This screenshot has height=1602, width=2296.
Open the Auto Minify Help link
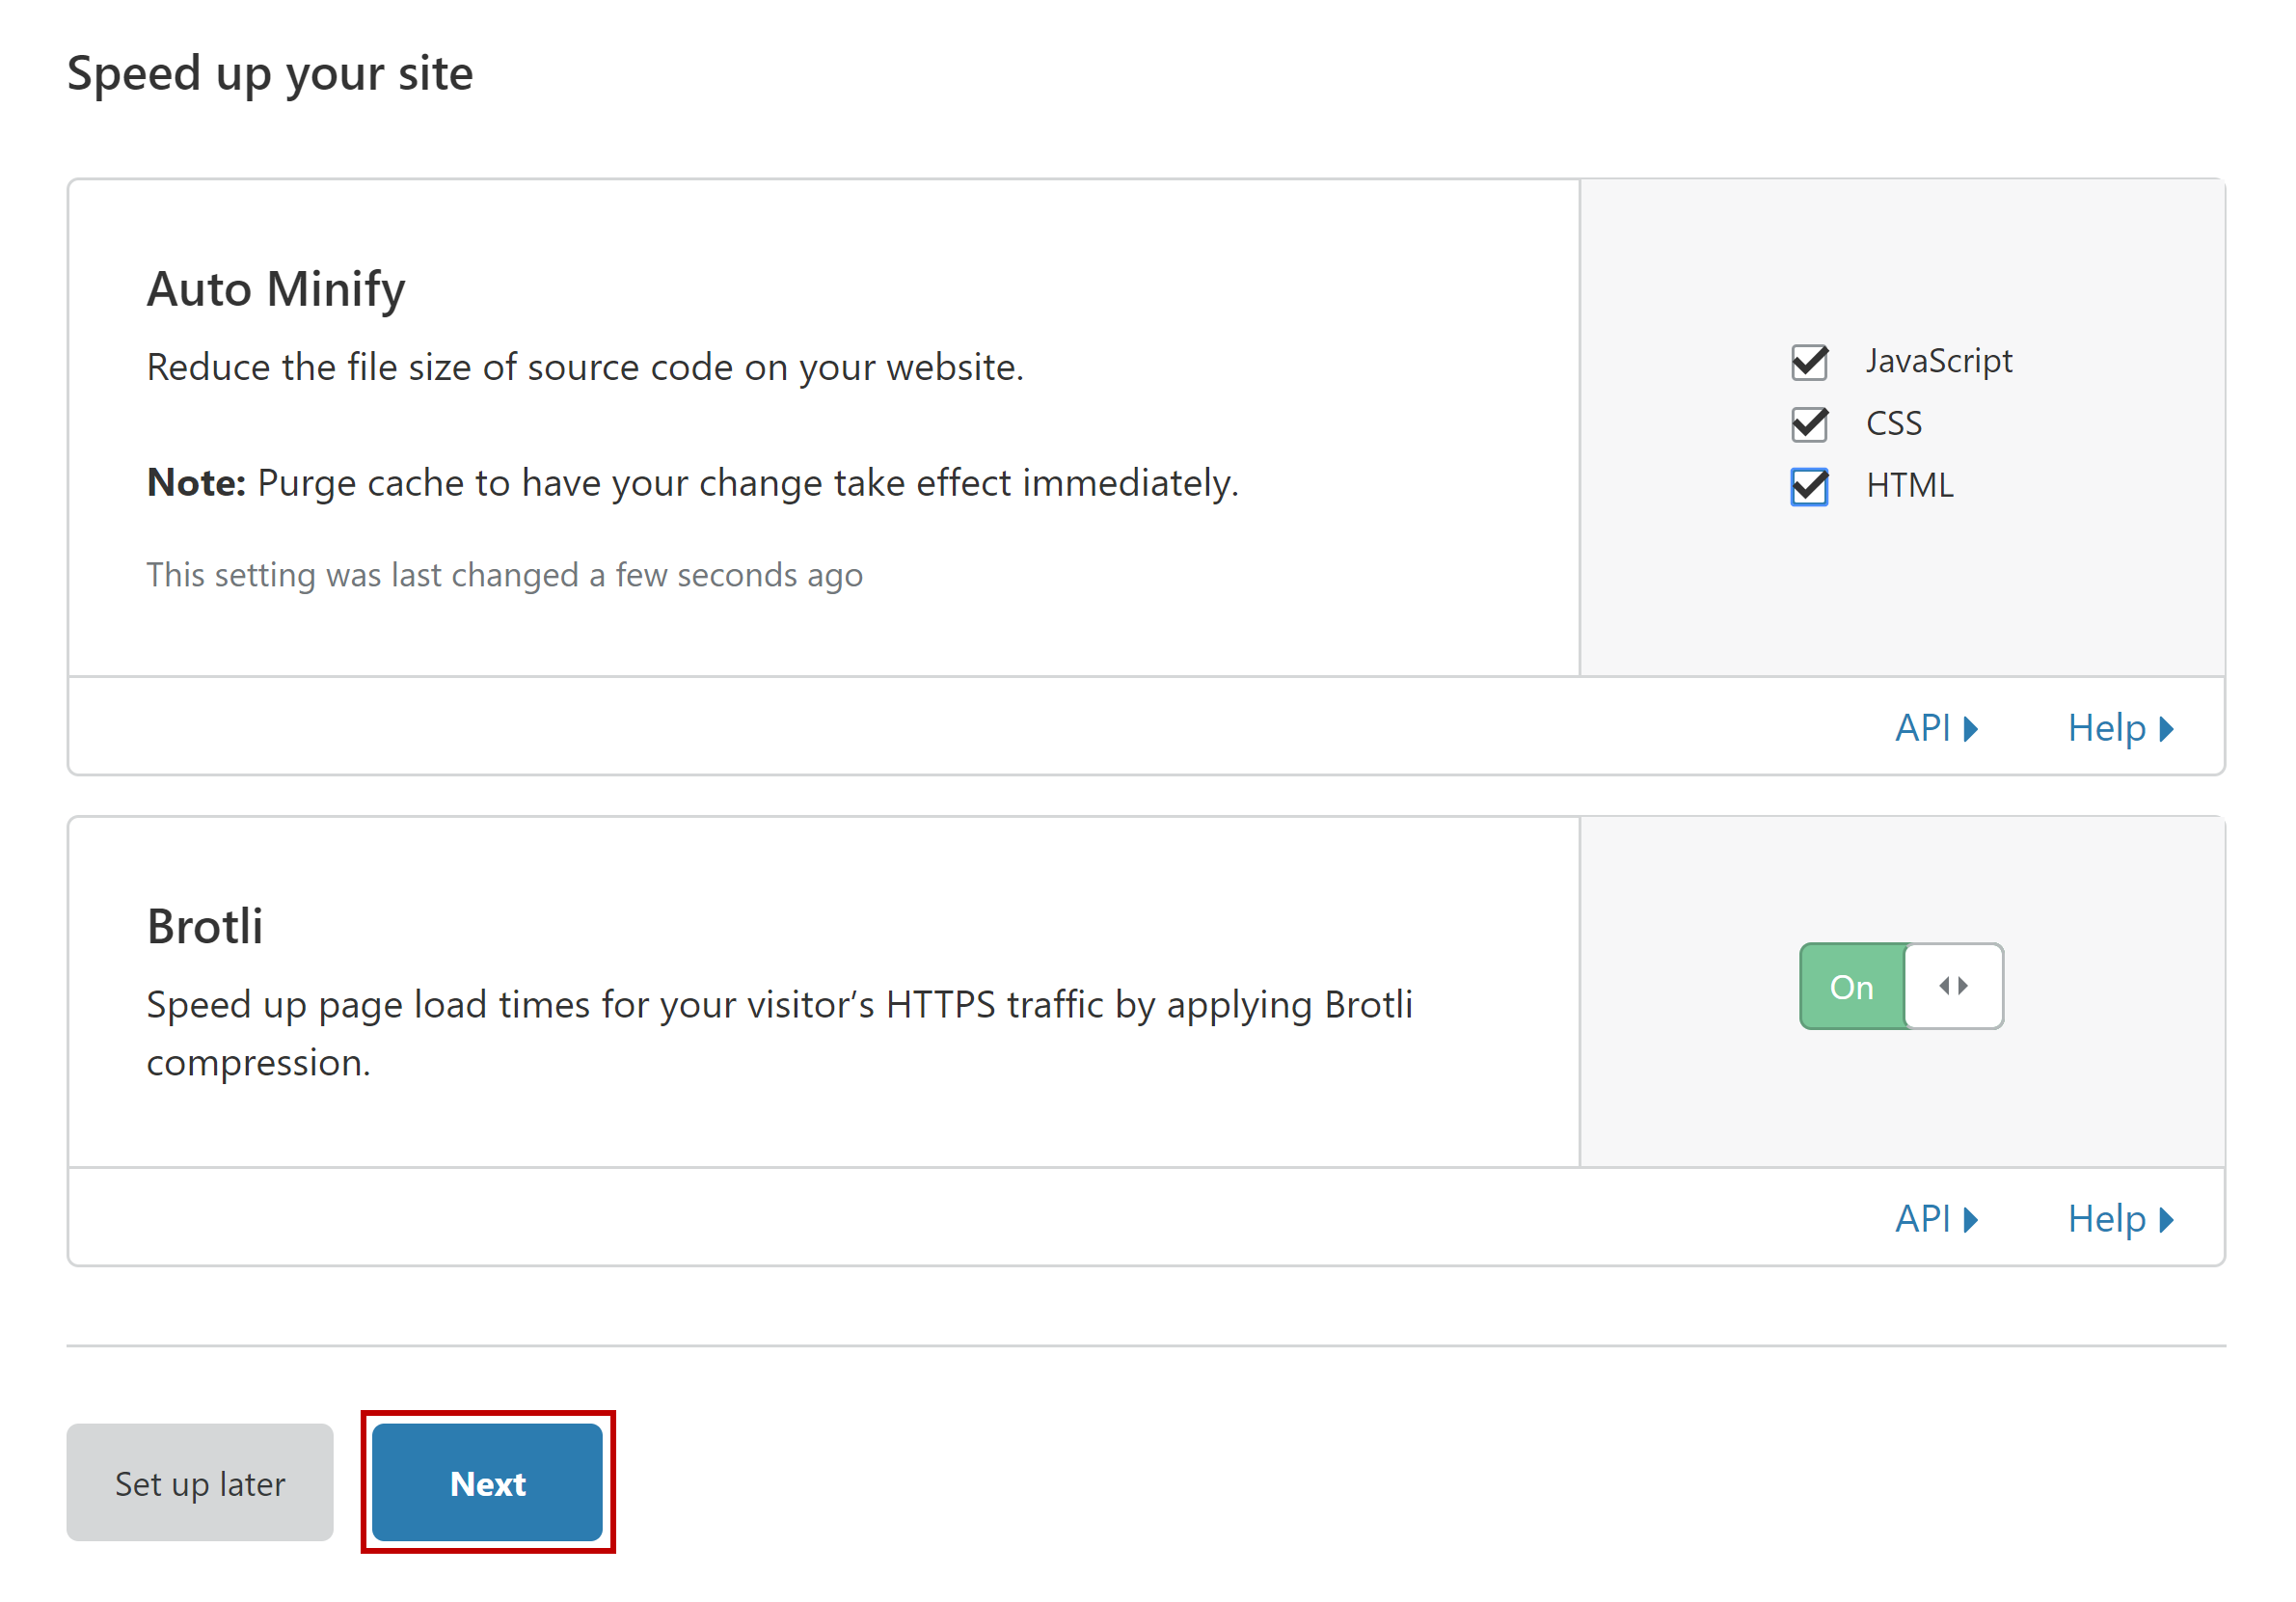point(2106,728)
